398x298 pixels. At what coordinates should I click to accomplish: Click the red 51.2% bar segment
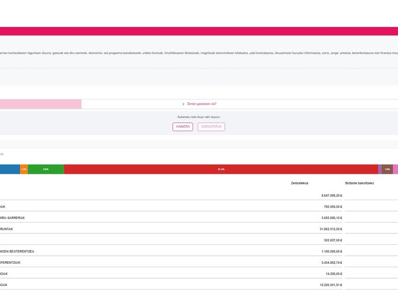point(221,169)
